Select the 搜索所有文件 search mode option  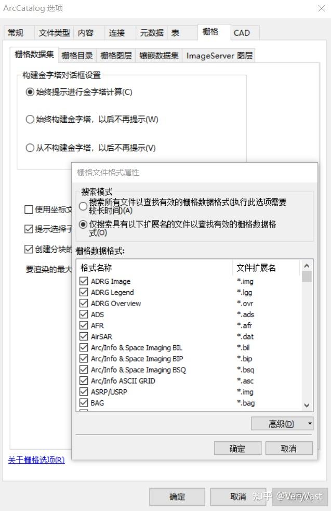pyautogui.click(x=83, y=206)
